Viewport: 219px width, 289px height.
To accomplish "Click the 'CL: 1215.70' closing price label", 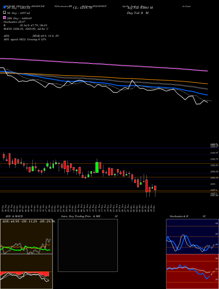I will [82, 8].
